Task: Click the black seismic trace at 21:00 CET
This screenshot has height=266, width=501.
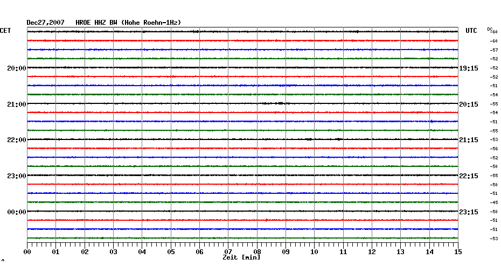Action: tap(242, 103)
